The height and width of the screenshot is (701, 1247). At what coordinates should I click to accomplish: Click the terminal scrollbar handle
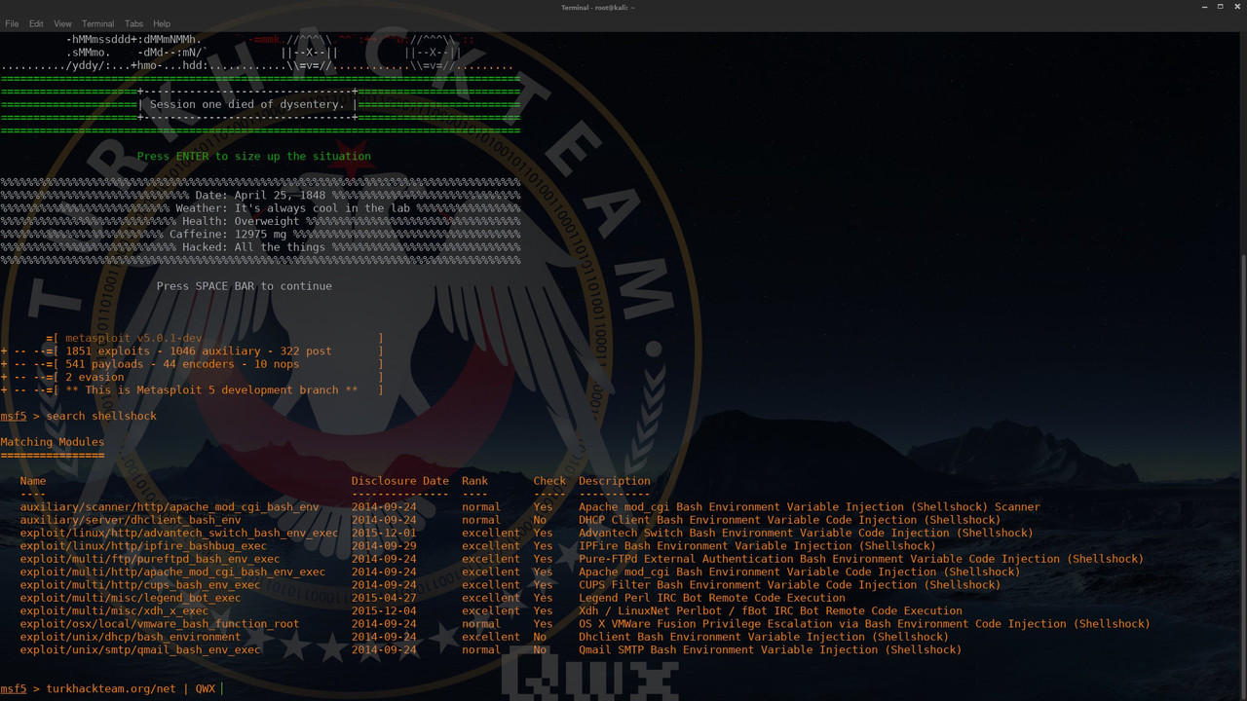(1243, 475)
